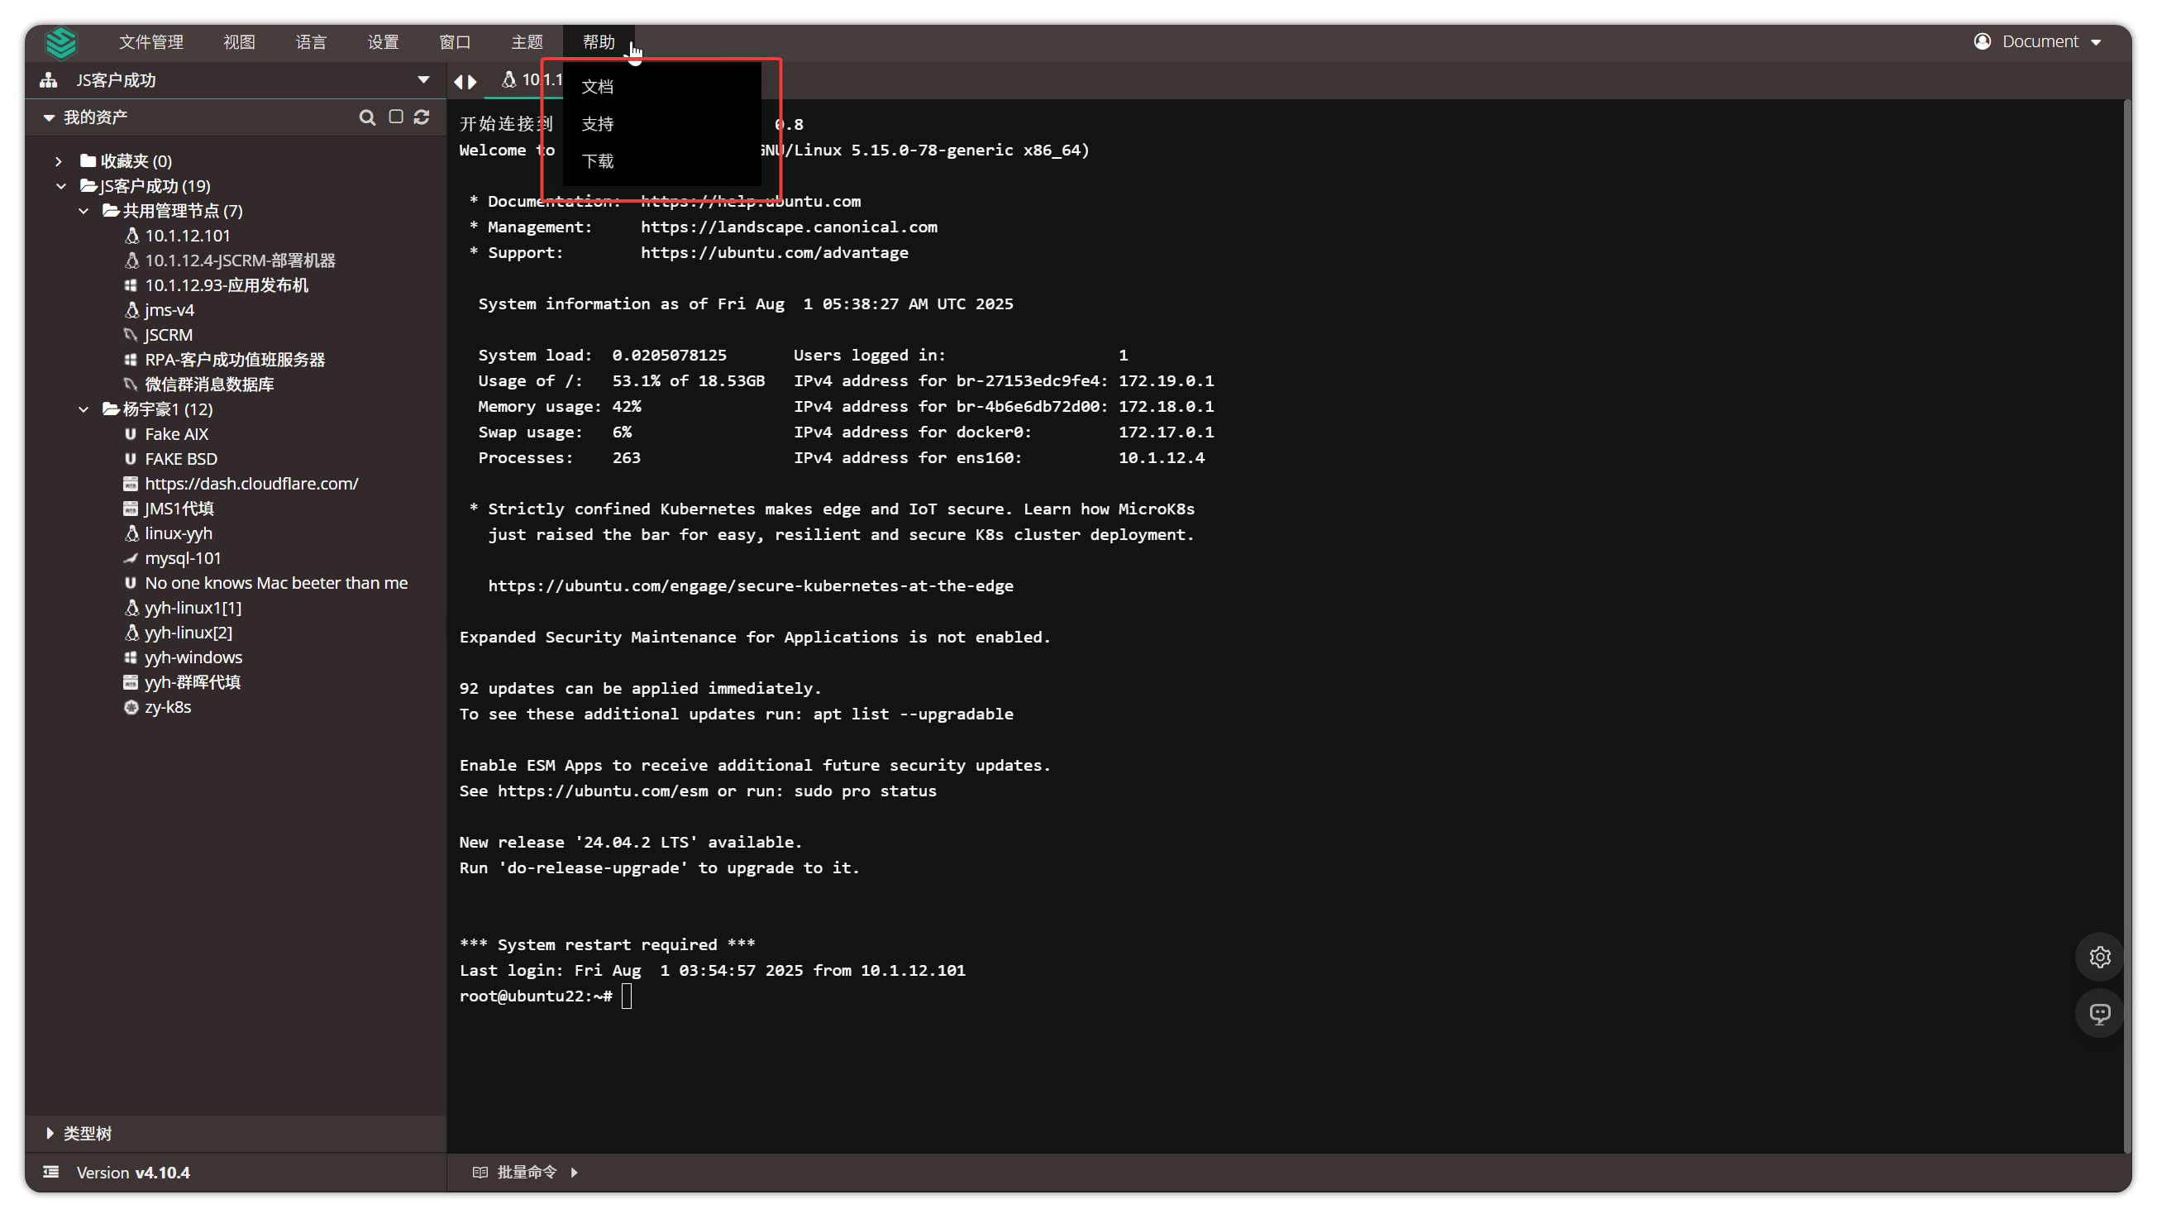Open the chat assistant icon
The width and height of the screenshot is (2157, 1209).
pyautogui.click(x=2099, y=1013)
